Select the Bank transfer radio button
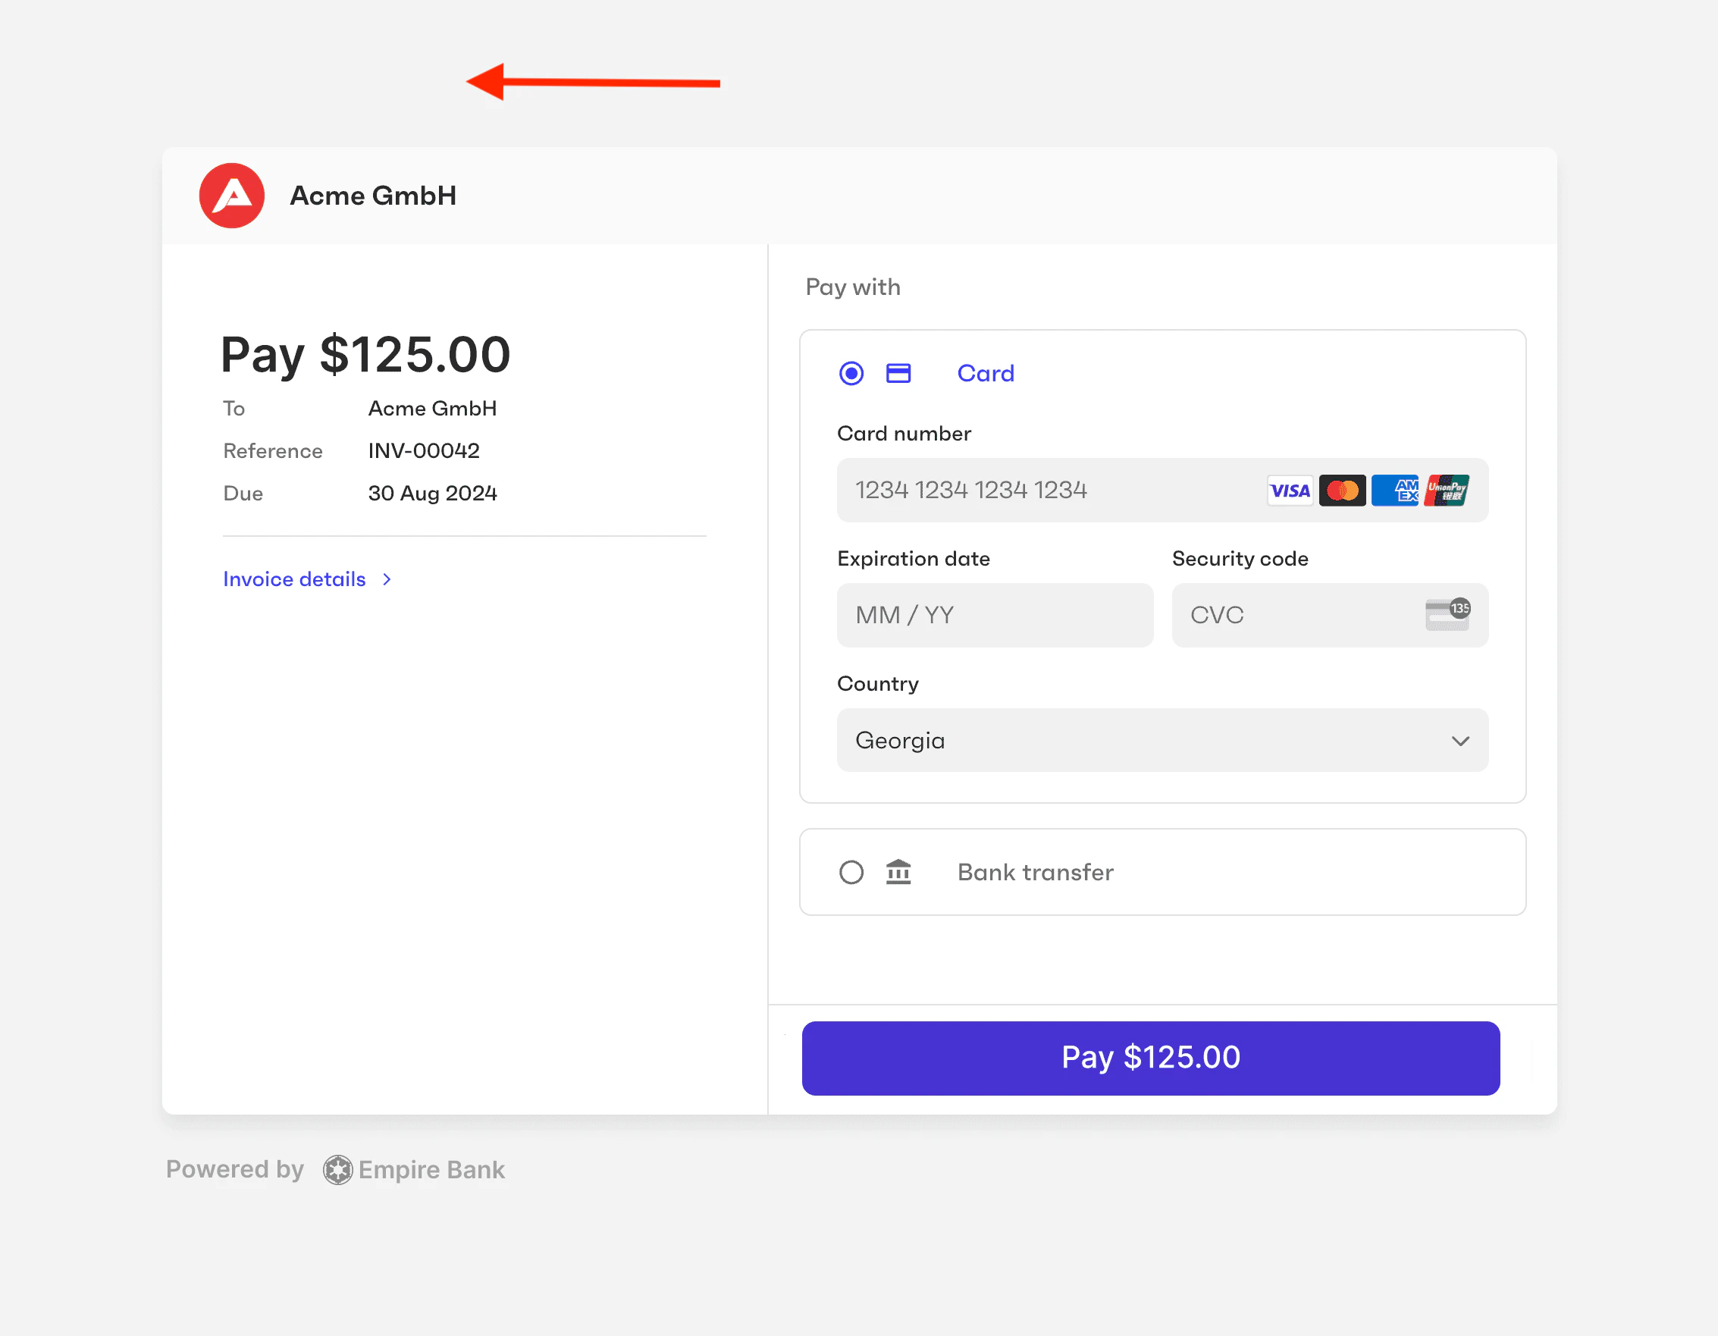This screenshot has width=1718, height=1336. 851,872
